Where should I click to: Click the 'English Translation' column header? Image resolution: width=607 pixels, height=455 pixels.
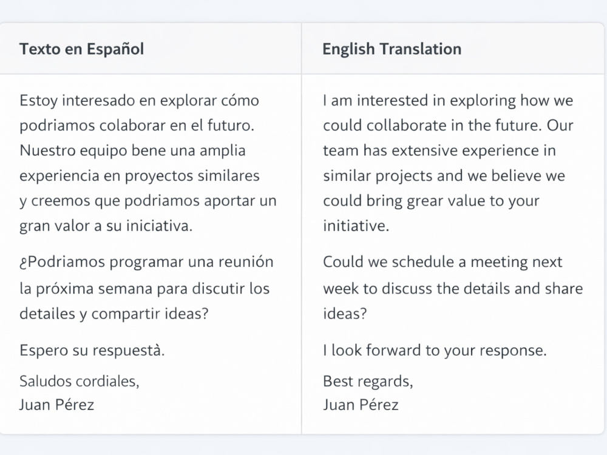click(392, 49)
